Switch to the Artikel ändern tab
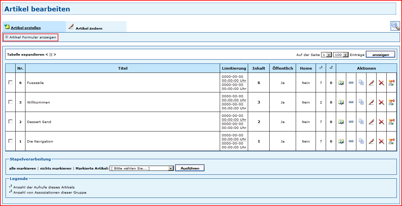This screenshot has height=206, width=402. (x=89, y=28)
